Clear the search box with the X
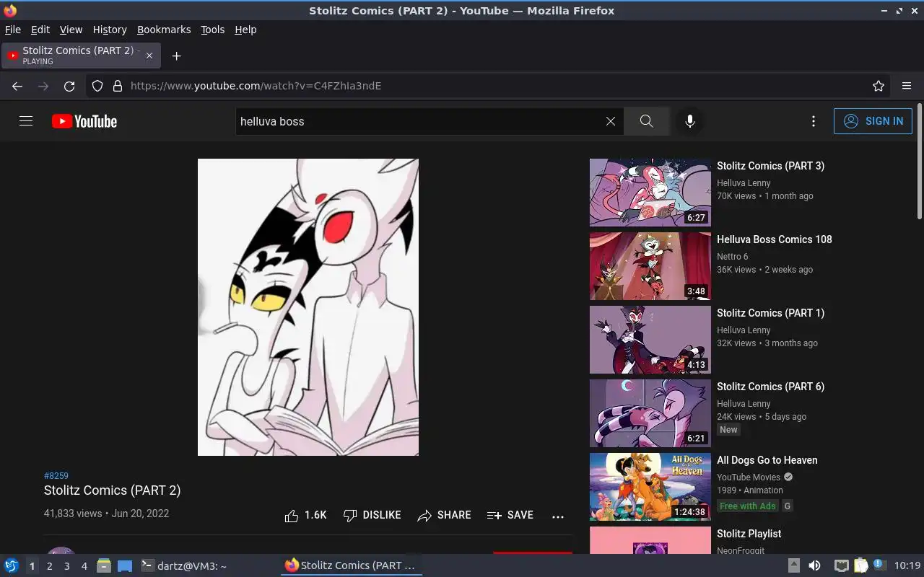924x577 pixels. (611, 121)
